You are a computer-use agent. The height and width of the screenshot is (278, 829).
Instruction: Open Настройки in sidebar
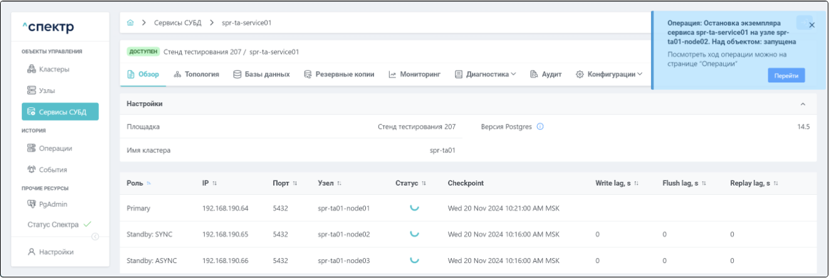pyautogui.click(x=55, y=252)
